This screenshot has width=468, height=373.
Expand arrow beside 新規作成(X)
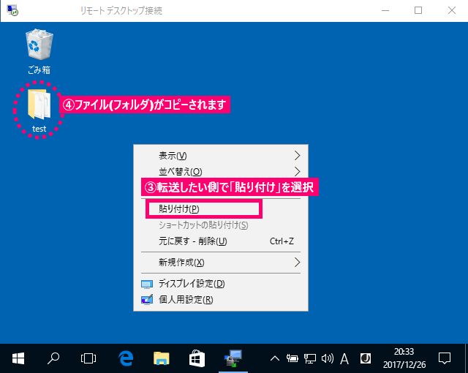[x=297, y=263]
